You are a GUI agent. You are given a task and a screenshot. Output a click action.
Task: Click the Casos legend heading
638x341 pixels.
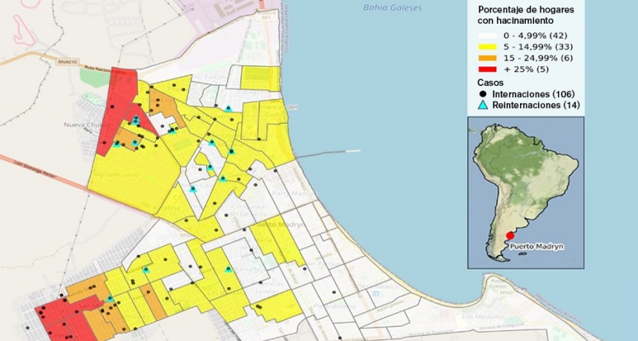490,82
